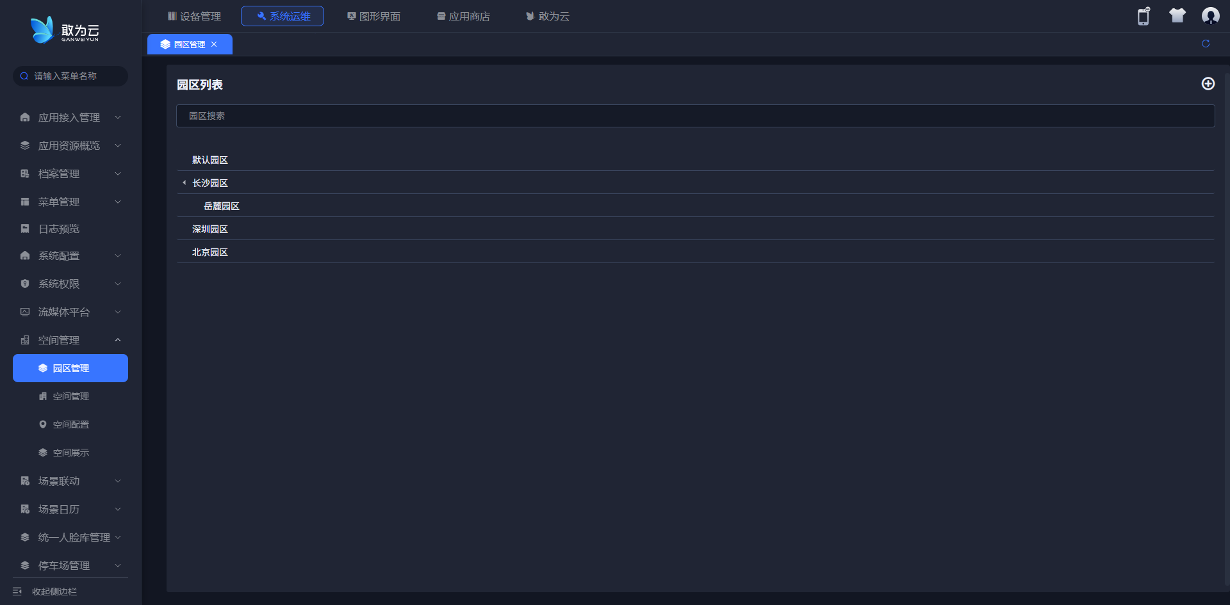Click the collapse sidebar icon
Viewport: 1230px width, 605px height.
click(17, 592)
